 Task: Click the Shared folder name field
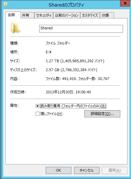tap(81, 29)
